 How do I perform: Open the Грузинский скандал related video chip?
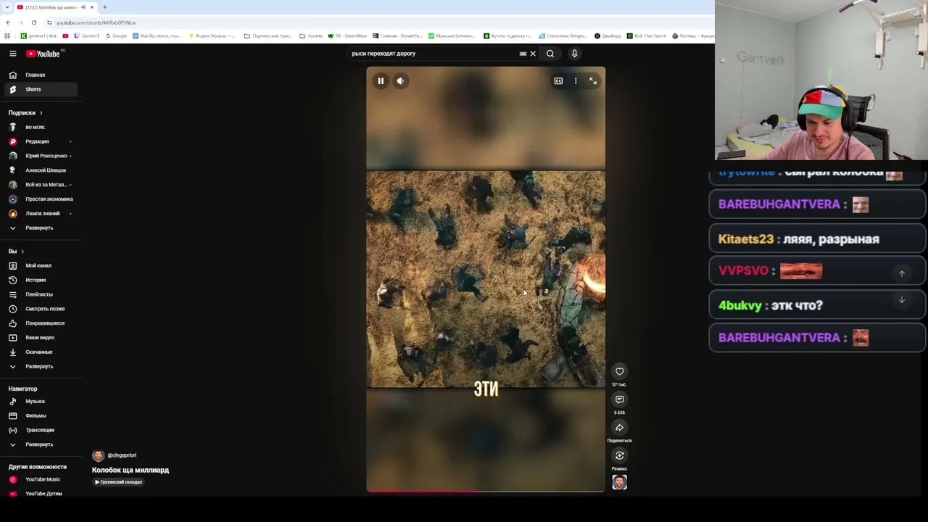[x=118, y=482]
